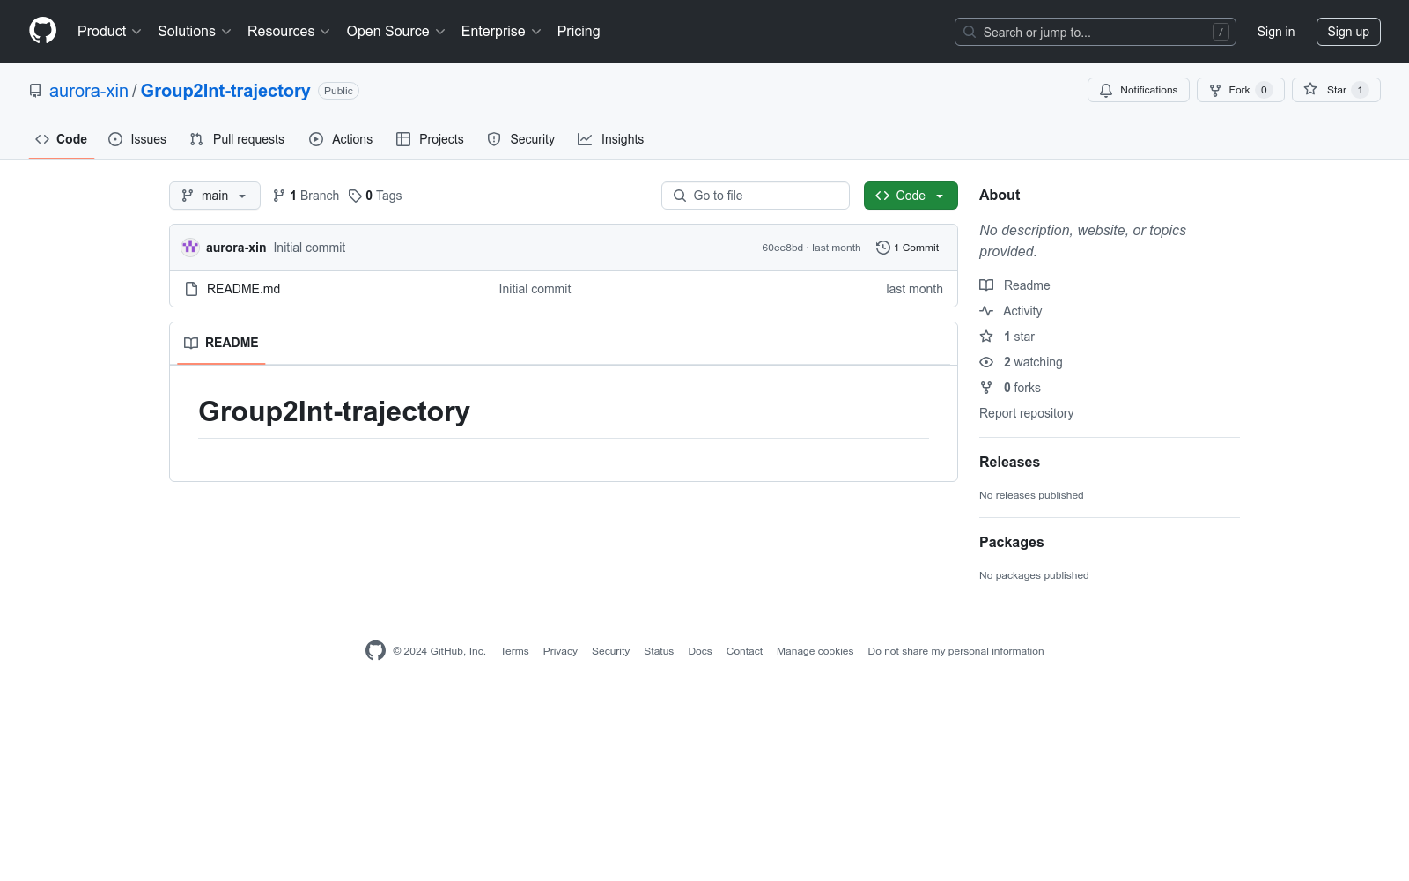Open footer Status link
The image size is (1409, 881).
pos(659,651)
